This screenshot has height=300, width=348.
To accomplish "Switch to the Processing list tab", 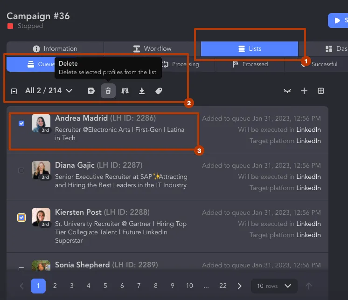I will pyautogui.click(x=181, y=64).
